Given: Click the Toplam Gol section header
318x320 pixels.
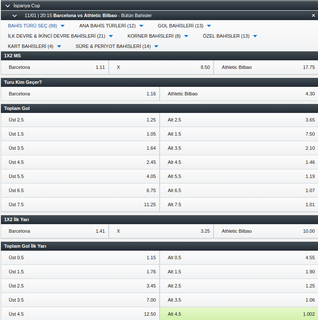Looking at the screenshot, I should [159, 108].
